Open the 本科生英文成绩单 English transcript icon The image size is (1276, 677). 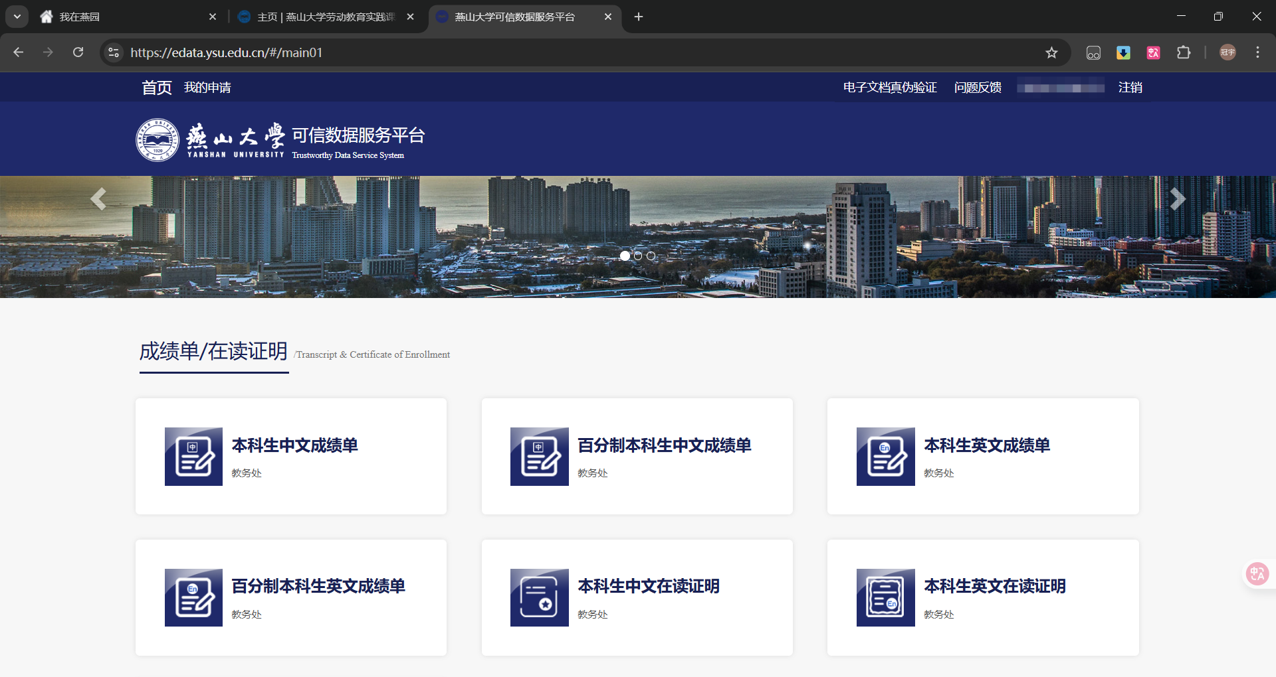(x=885, y=456)
